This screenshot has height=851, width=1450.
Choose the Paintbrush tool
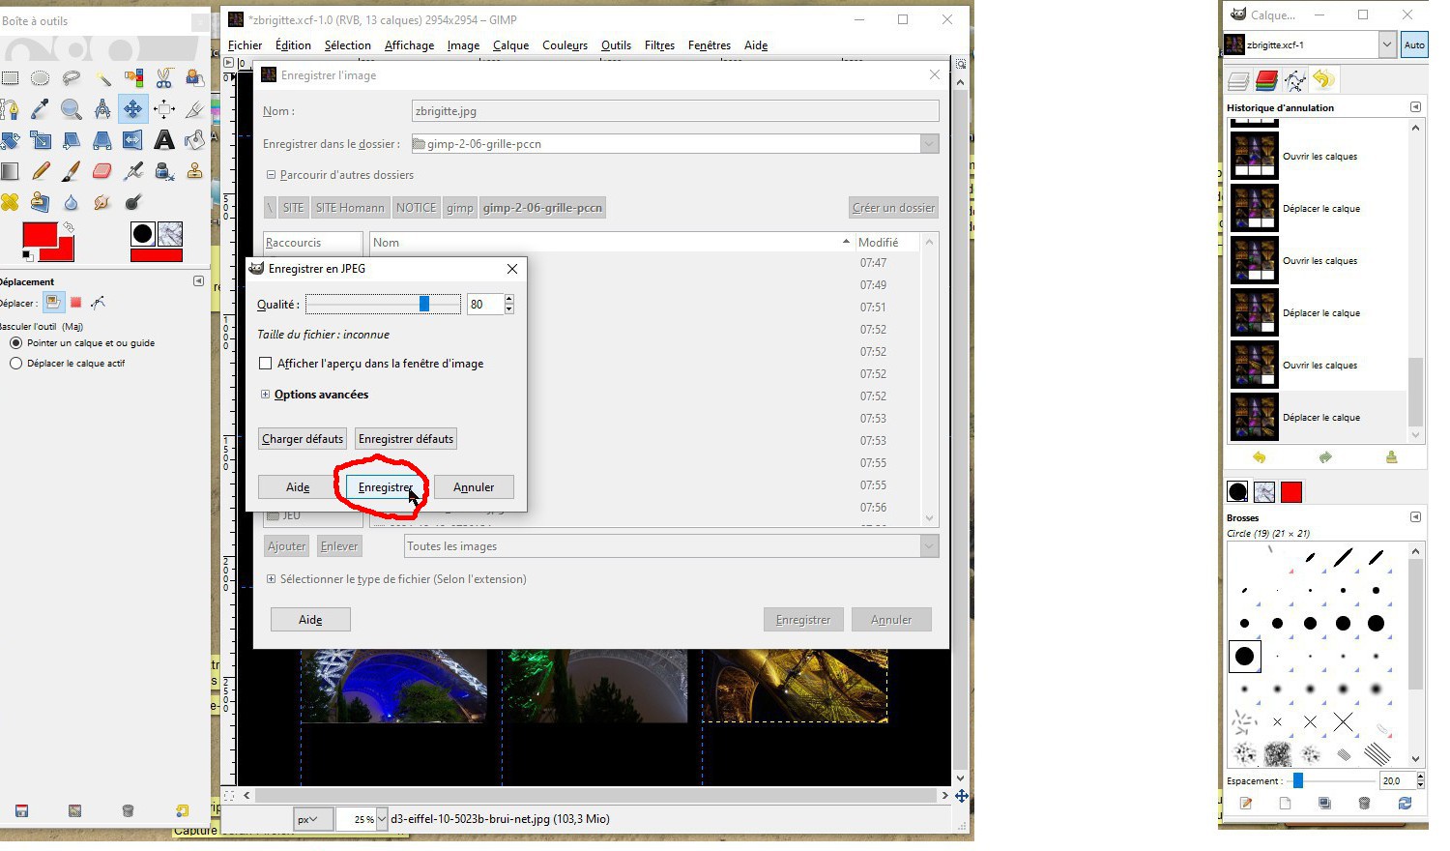[72, 171]
